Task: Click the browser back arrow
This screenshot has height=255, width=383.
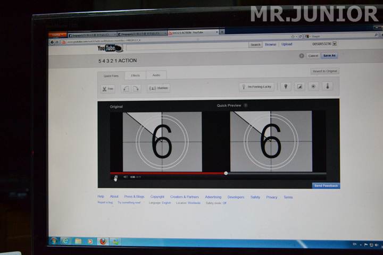Action: 52,42
